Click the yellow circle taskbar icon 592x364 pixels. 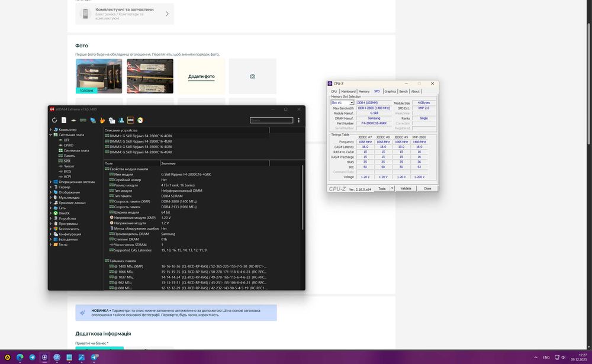pos(8,357)
